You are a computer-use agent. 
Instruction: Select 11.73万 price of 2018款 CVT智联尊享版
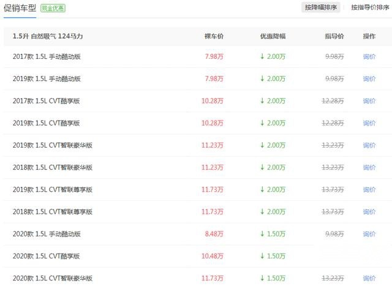coord(213,212)
